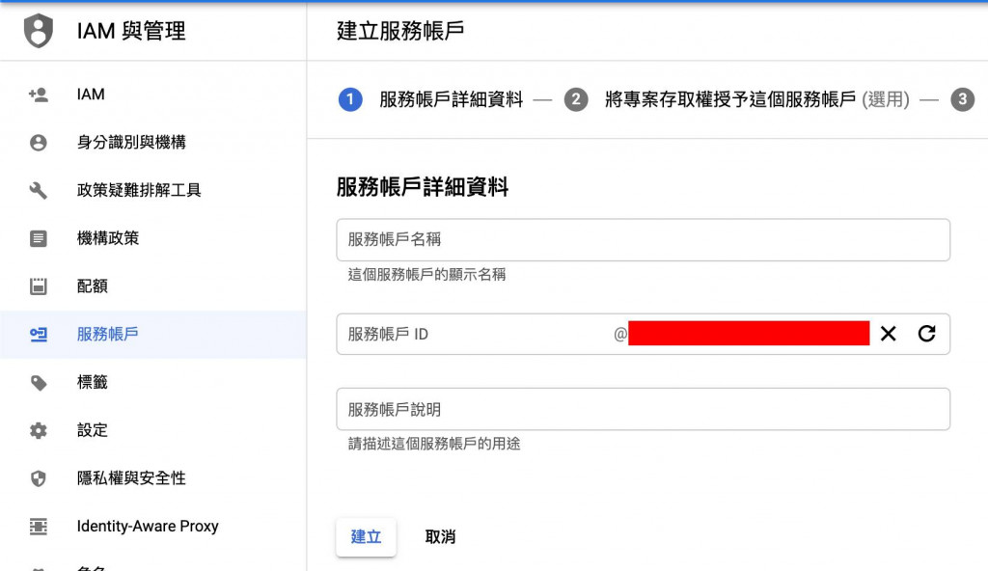988x571 pixels.
Task: Focus the 服務帳戶名稱 input field
Action: point(643,239)
